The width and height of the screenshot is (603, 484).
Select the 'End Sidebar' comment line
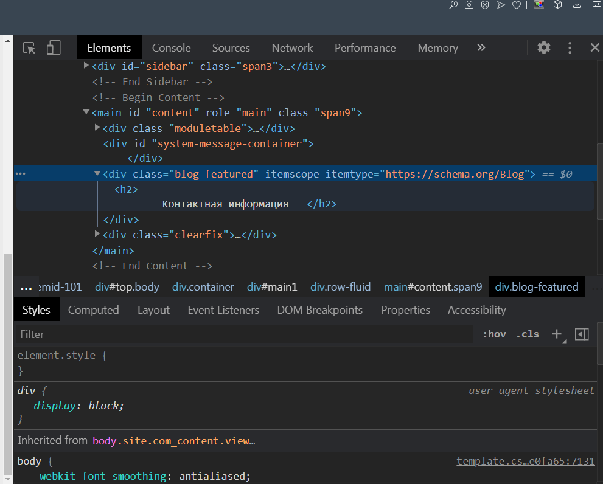point(152,82)
